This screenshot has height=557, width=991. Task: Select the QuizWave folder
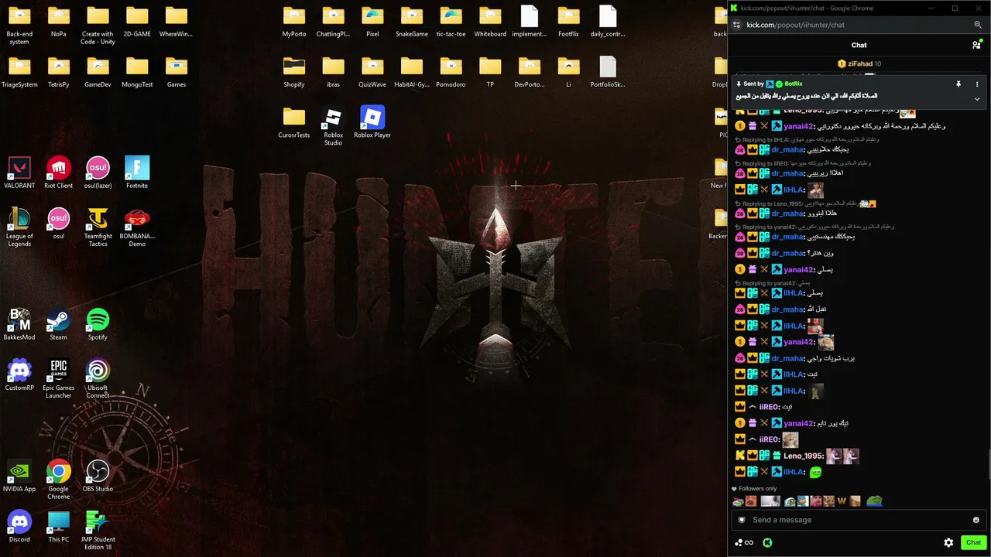pyautogui.click(x=372, y=71)
